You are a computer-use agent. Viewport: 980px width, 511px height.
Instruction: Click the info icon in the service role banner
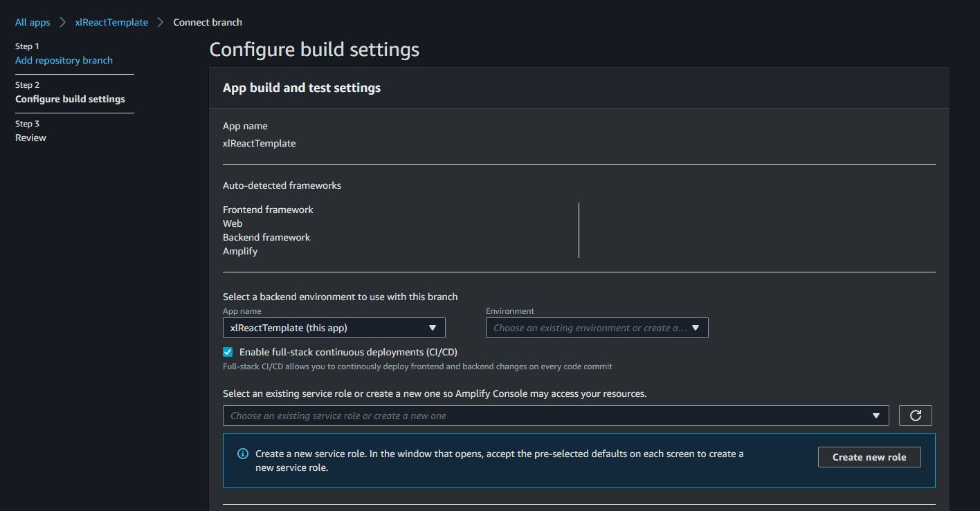[243, 453]
